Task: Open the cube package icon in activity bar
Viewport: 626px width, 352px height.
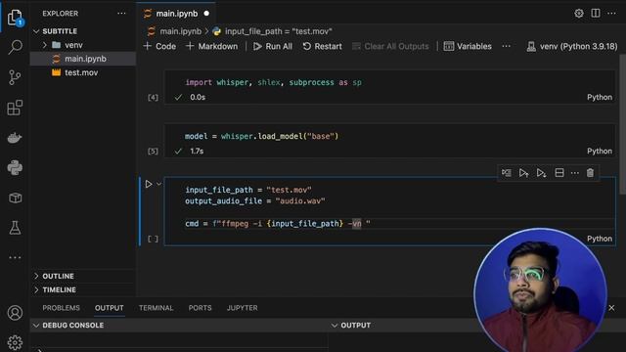Action: 15,198
